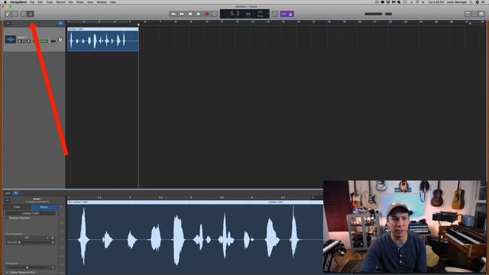Toggle the Cycle button

[215, 14]
